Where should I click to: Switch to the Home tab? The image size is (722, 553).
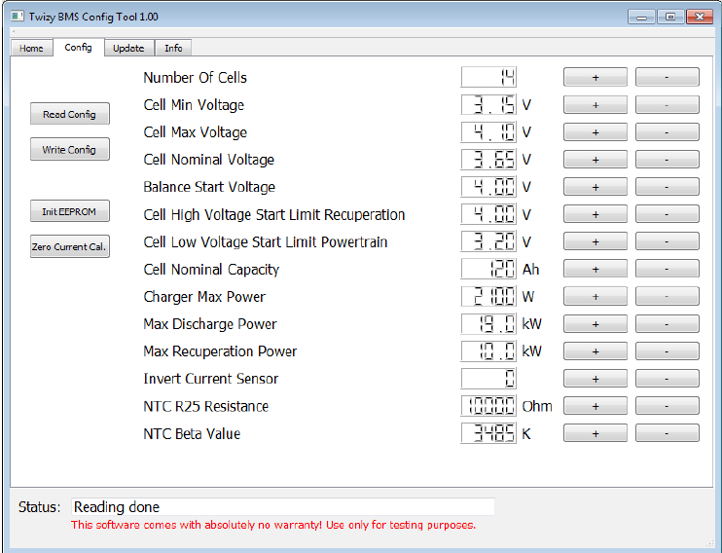pos(31,48)
